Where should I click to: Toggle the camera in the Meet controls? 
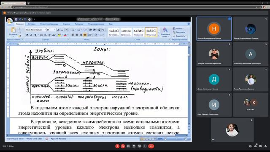[123, 146]
